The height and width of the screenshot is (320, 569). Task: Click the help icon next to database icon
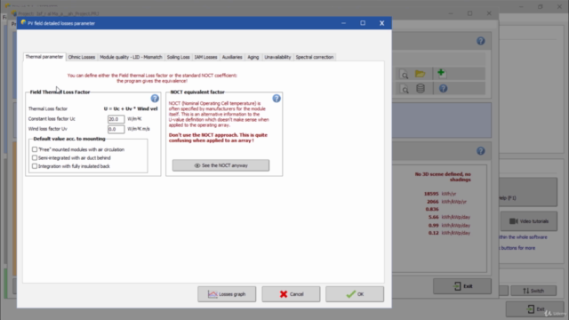pyautogui.click(x=443, y=89)
